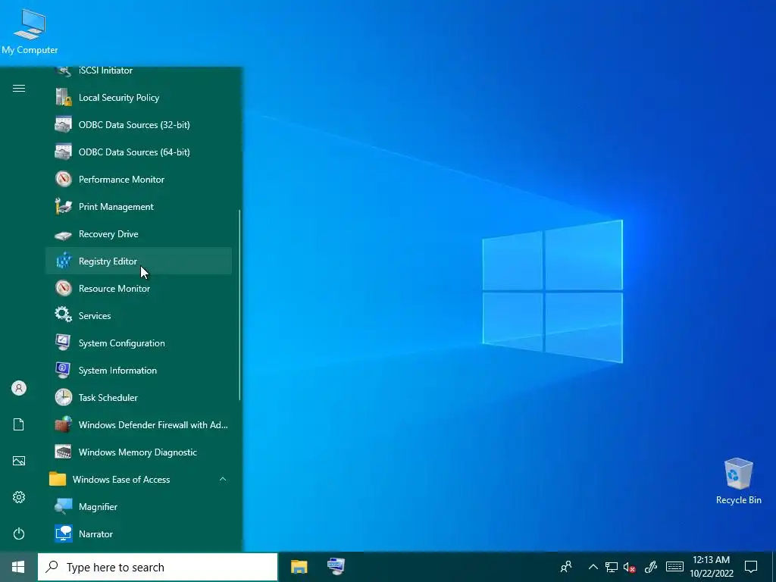Click the 'Performance Monitor' label

(122, 179)
